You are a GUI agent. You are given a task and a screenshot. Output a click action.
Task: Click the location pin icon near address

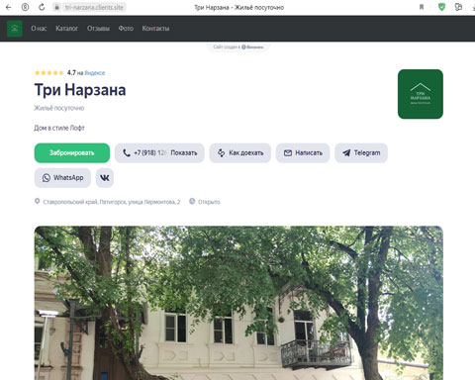coord(38,201)
